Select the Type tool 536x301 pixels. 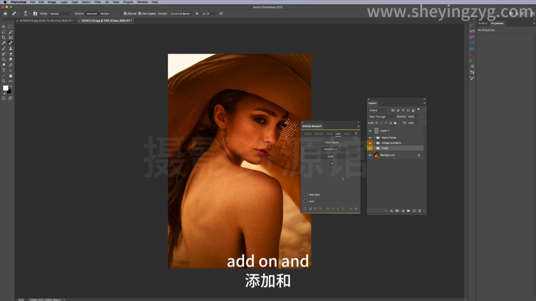point(4,71)
